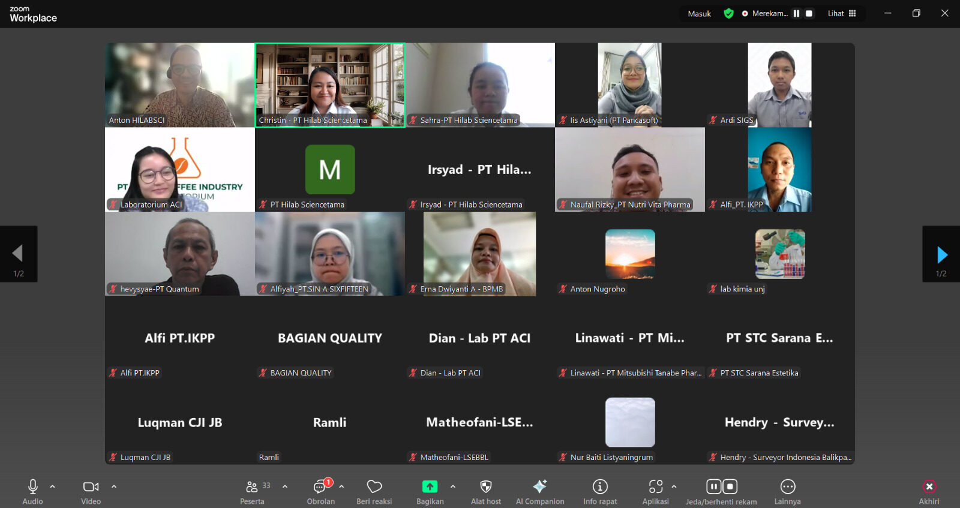
Task: Expand the Obrolan options arrow
Action: pos(341,486)
